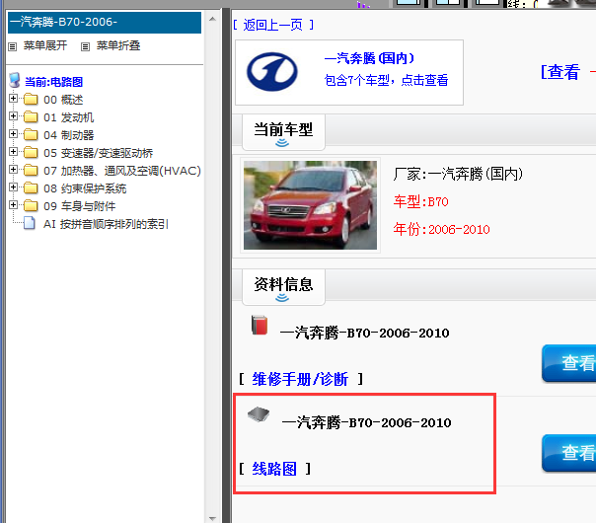Expand the 00 概述 tree node
This screenshot has width=596, height=523.
click(13, 99)
